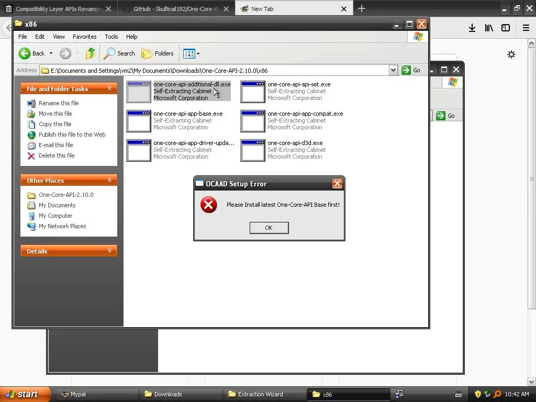Toggle the Folders pane button
This screenshot has width=536, height=402.
157,53
